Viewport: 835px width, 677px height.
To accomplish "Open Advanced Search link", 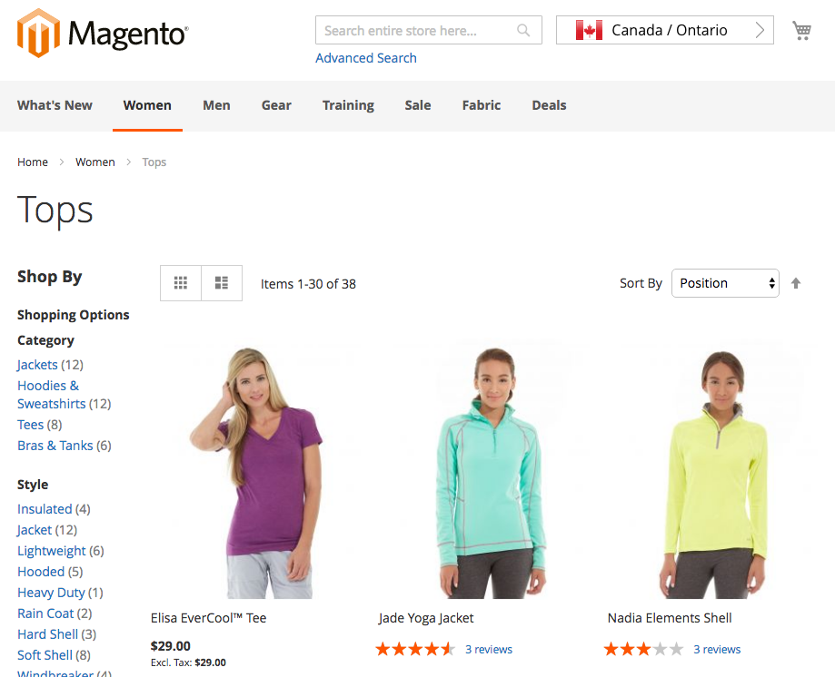I will 366,58.
